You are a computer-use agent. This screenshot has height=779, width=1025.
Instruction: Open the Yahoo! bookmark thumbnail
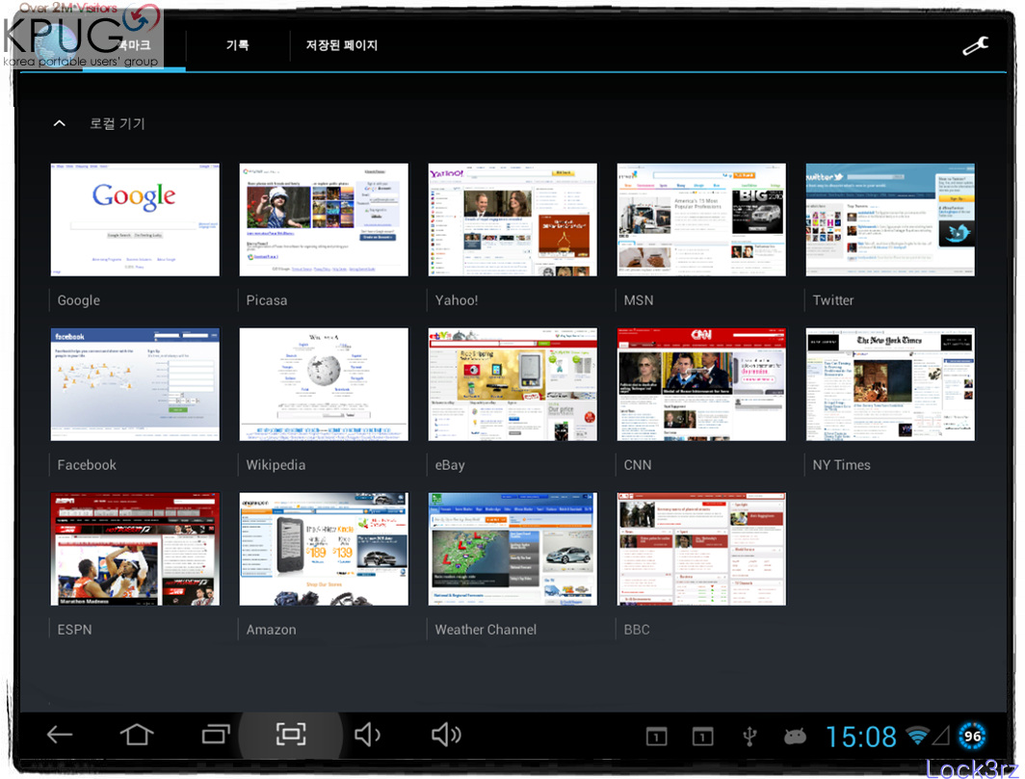click(x=512, y=220)
